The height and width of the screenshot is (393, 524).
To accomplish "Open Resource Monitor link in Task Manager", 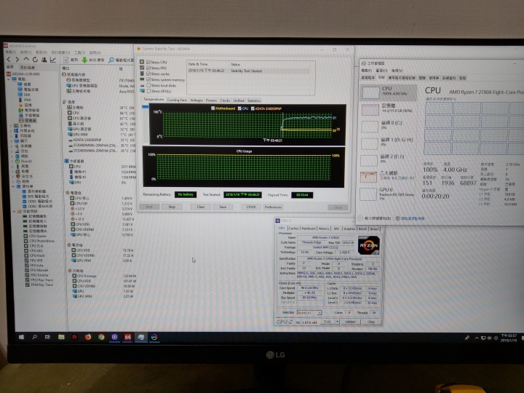I will coord(410,218).
